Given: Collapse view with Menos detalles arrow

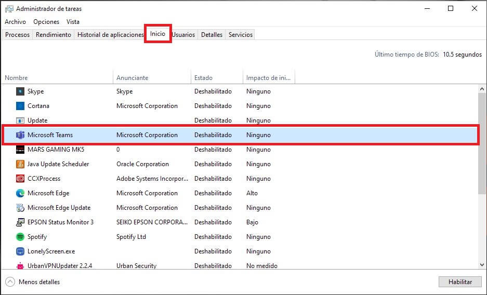Looking at the screenshot, I should 10,282.
